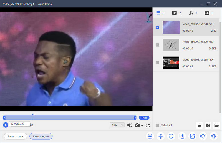The height and width of the screenshot is (143, 222).
Task: Click the compress video icon
Action: tap(160, 136)
